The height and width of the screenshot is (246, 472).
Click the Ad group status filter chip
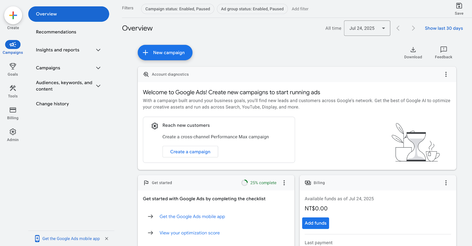(x=252, y=9)
